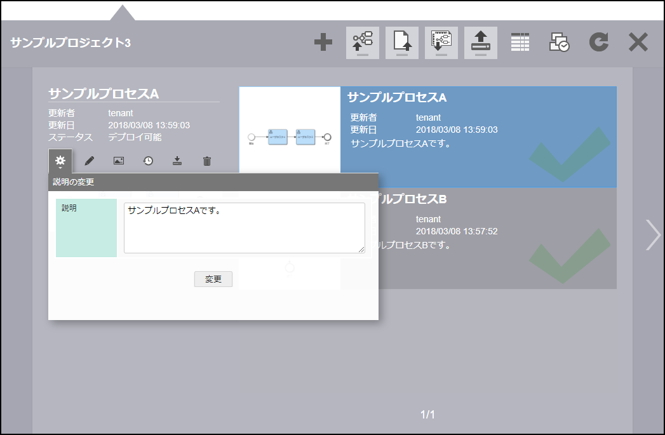
Task: Click the 2018/03/08 13:57:52 timestamp
Action: tap(457, 231)
